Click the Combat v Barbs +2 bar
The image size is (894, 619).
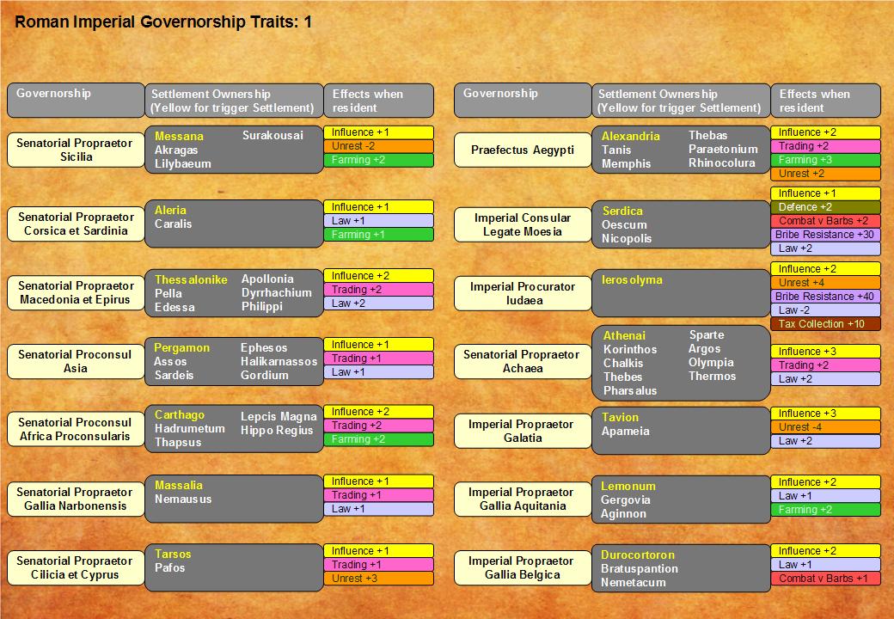tap(825, 221)
